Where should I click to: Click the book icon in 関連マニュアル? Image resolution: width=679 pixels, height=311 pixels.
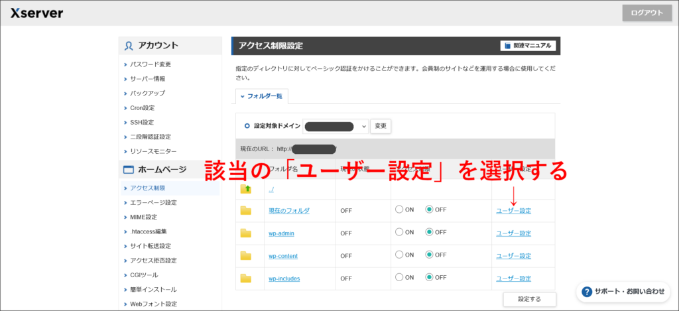508,46
